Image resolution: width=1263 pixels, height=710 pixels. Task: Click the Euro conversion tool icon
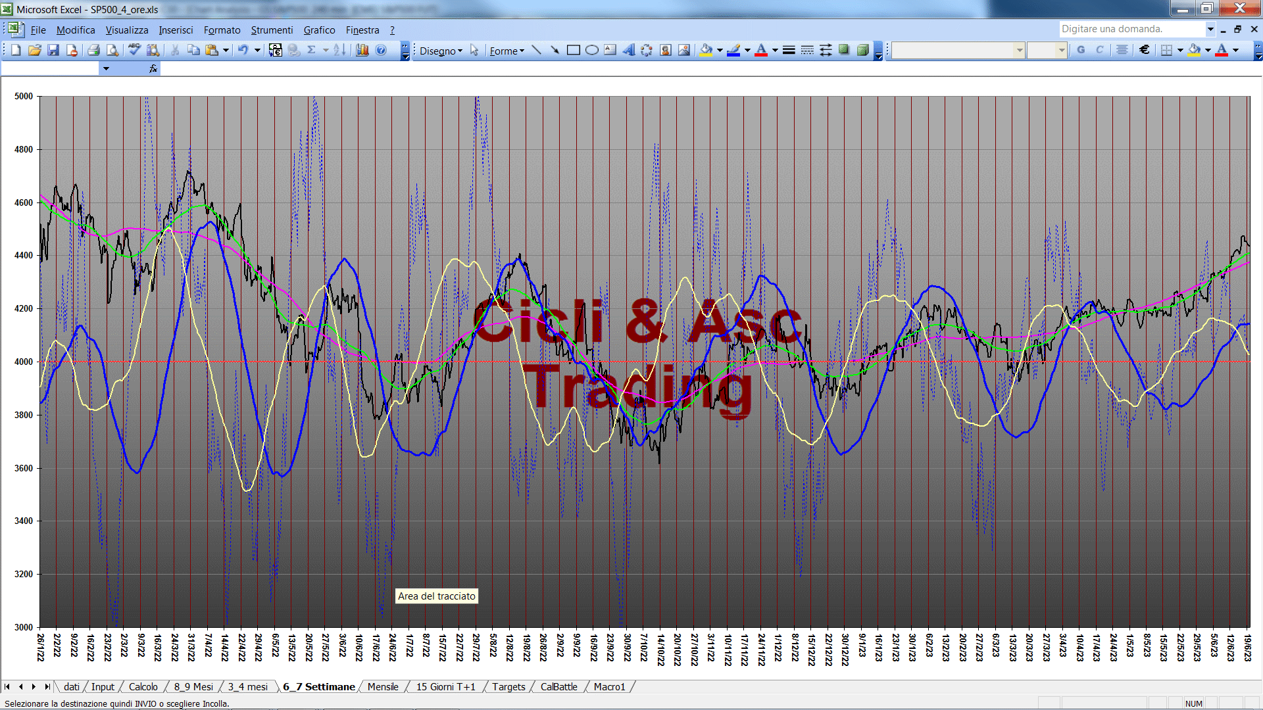click(276, 50)
